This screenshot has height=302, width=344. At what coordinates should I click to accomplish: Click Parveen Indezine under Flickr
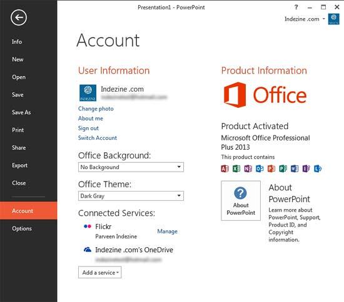[116, 236]
